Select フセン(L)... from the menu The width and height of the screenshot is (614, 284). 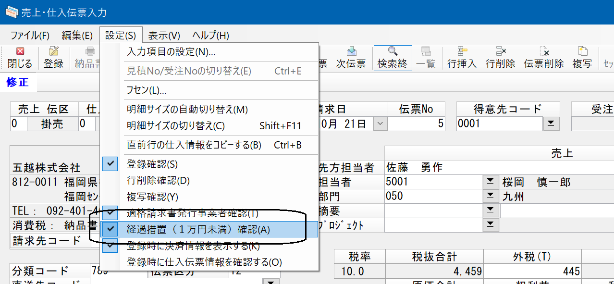pos(209,90)
